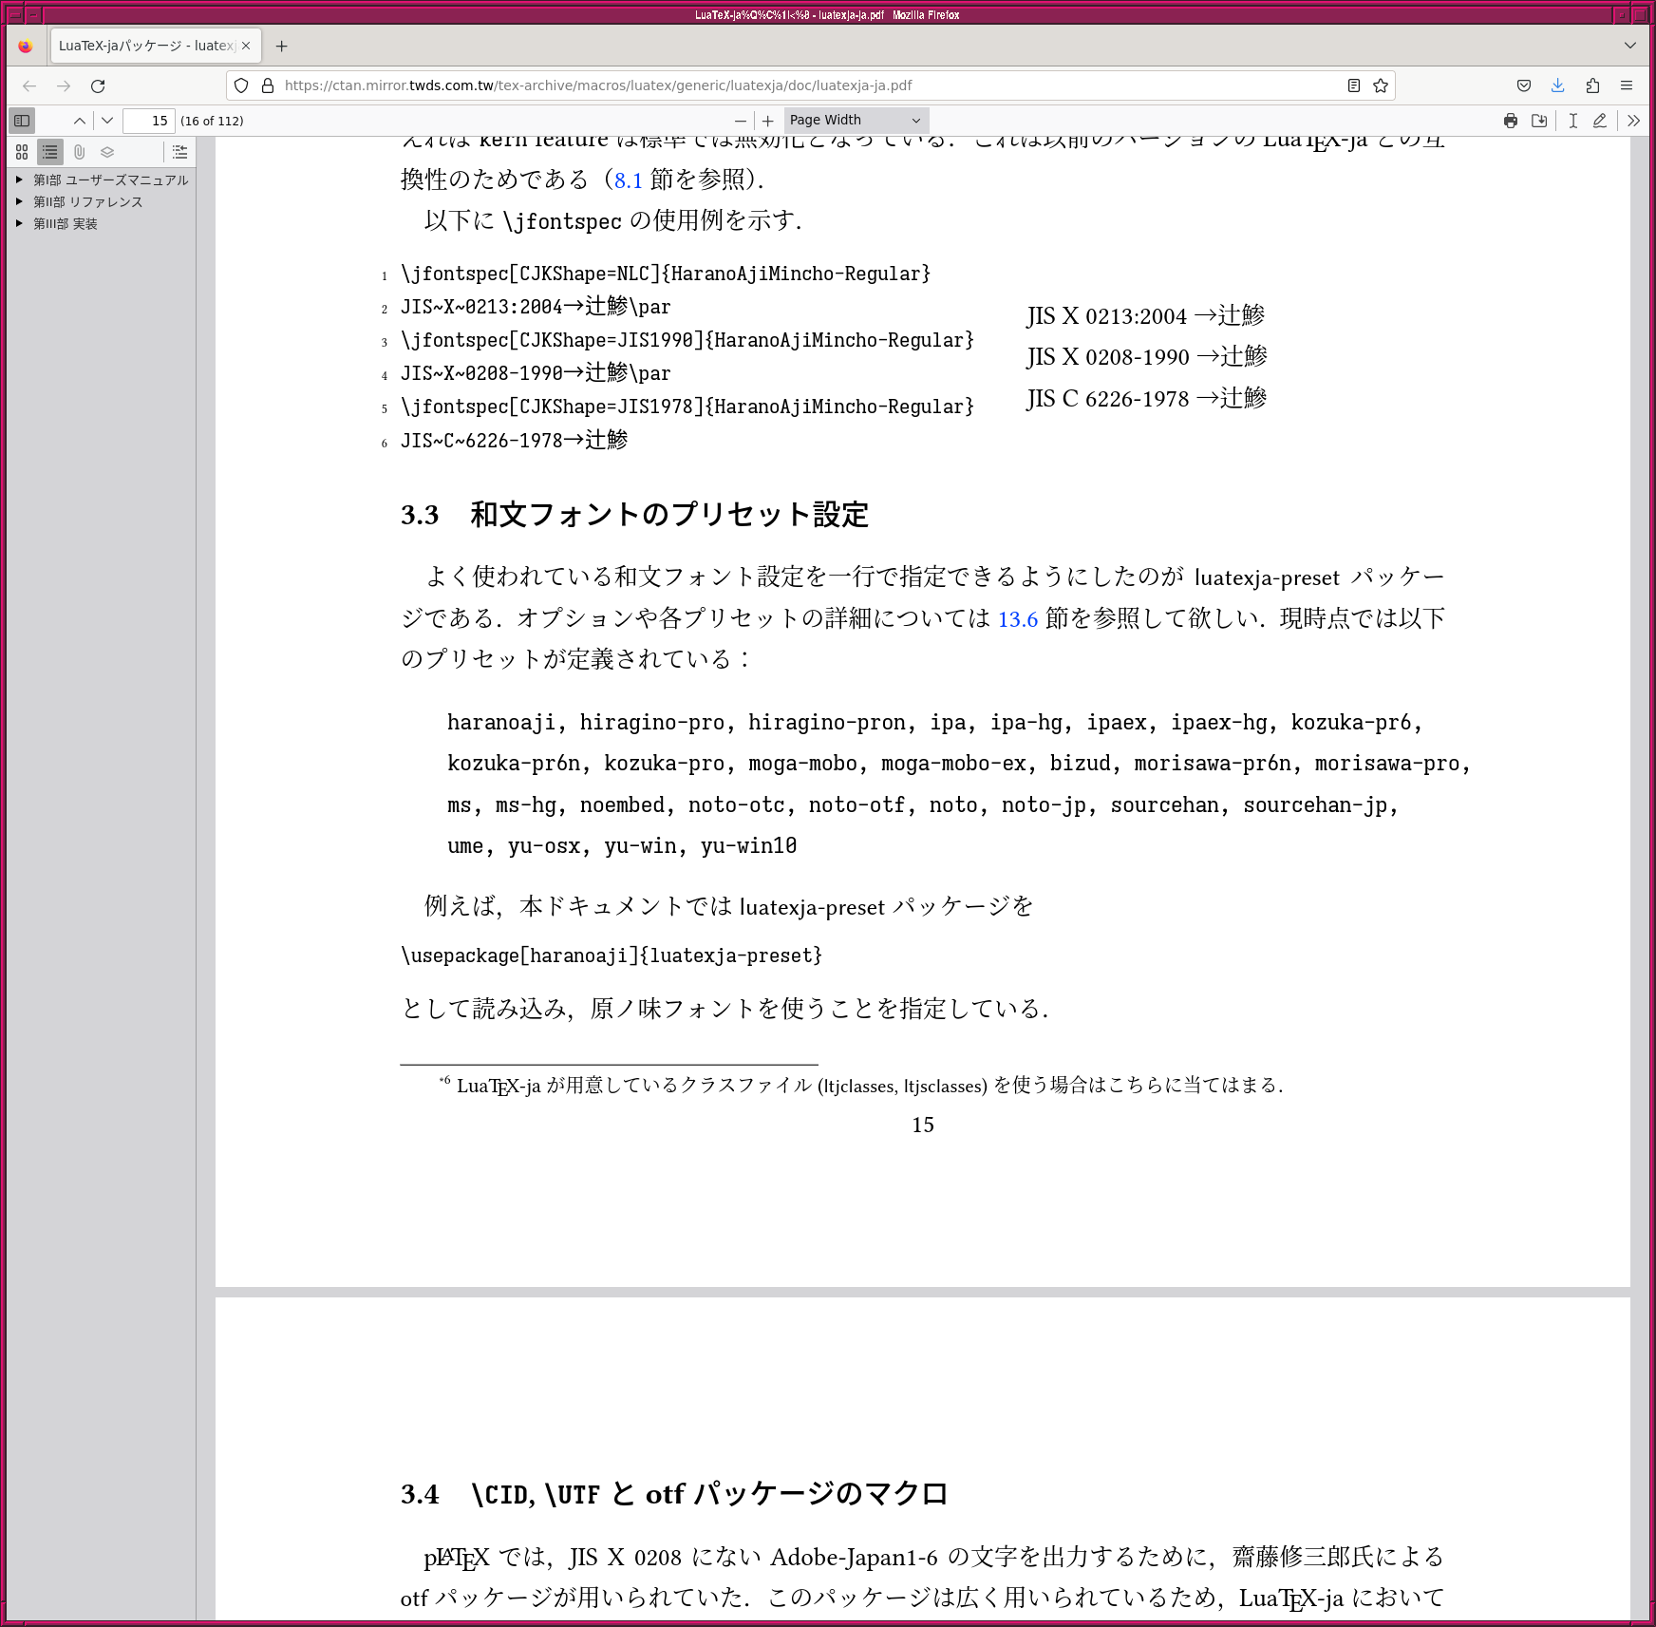The height and width of the screenshot is (1627, 1656).
Task: Open the Page Width zoom dropdown
Action: click(855, 121)
